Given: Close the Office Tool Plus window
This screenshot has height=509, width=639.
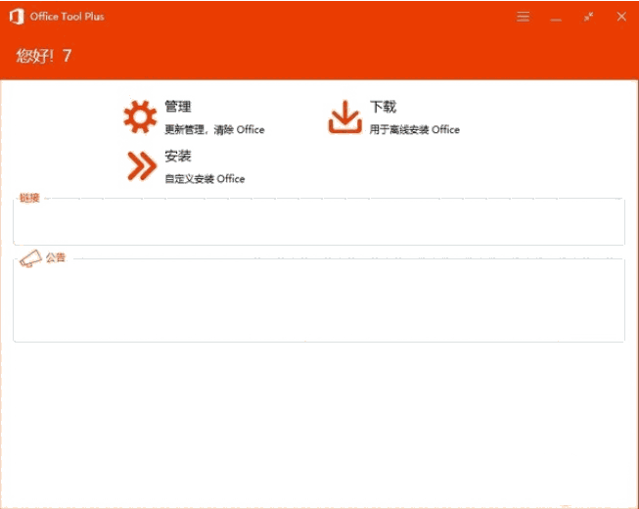Looking at the screenshot, I should tap(621, 17).
